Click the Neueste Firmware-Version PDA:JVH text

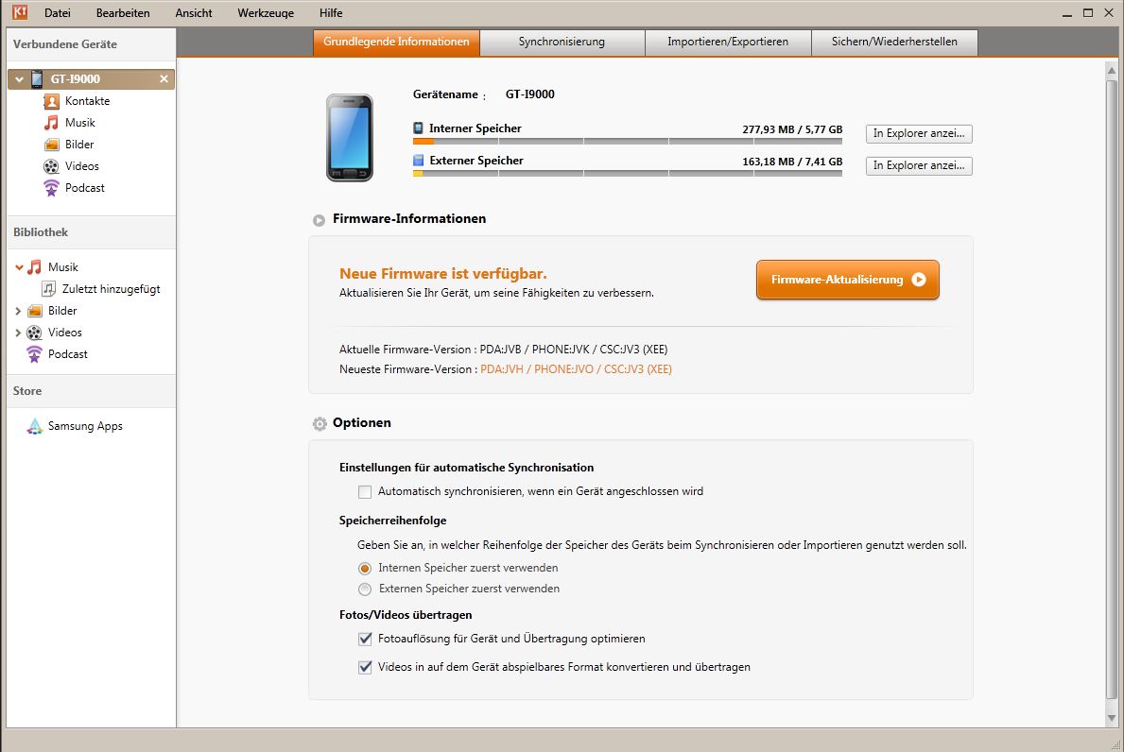click(x=576, y=369)
